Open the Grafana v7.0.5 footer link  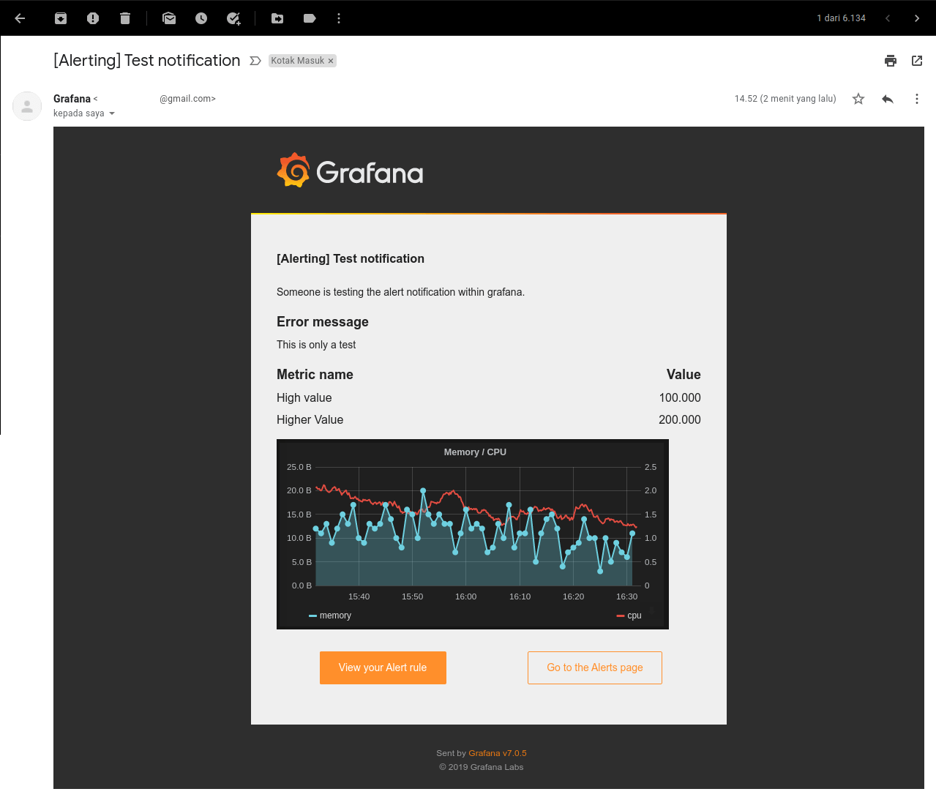498,753
